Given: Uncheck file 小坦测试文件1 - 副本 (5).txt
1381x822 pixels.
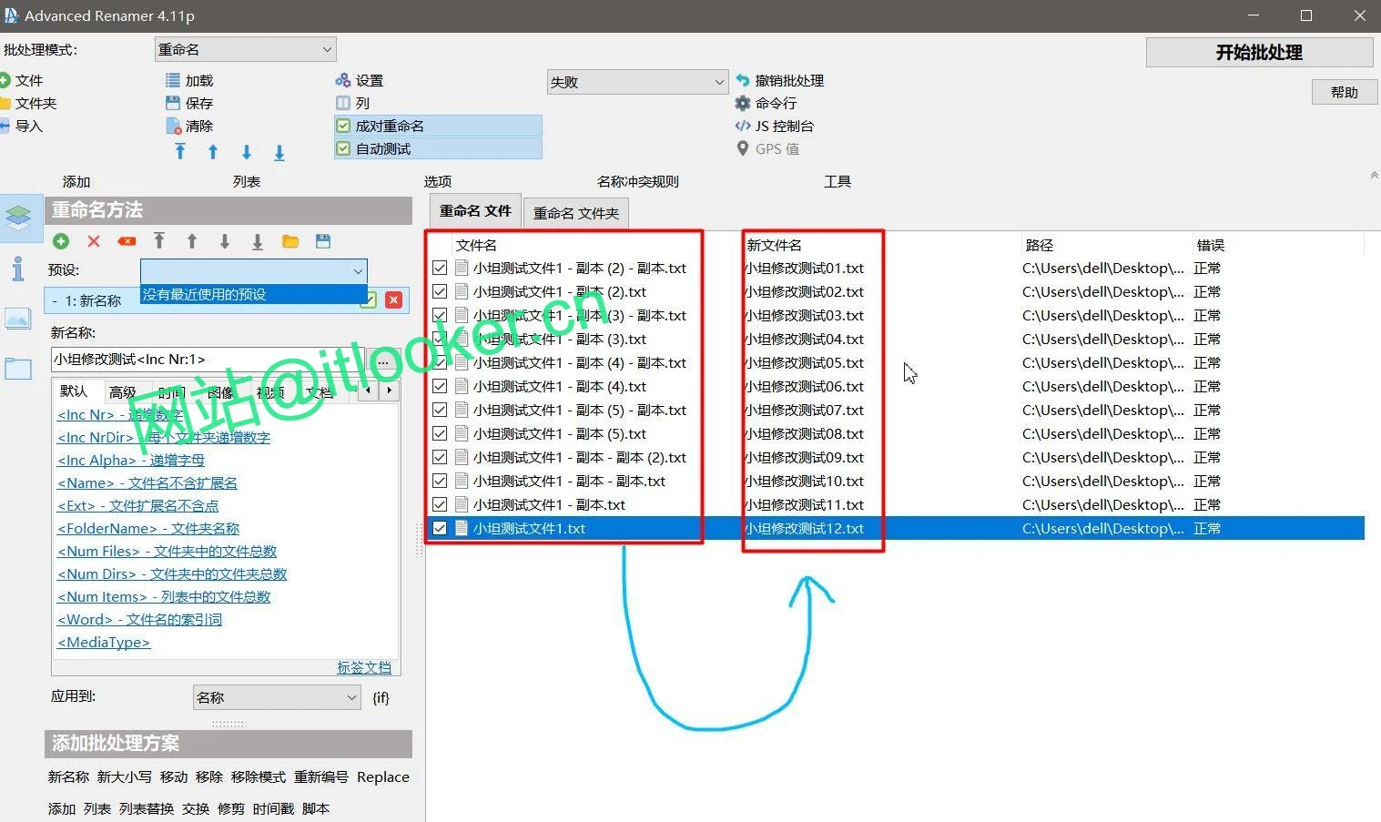Looking at the screenshot, I should [x=440, y=433].
